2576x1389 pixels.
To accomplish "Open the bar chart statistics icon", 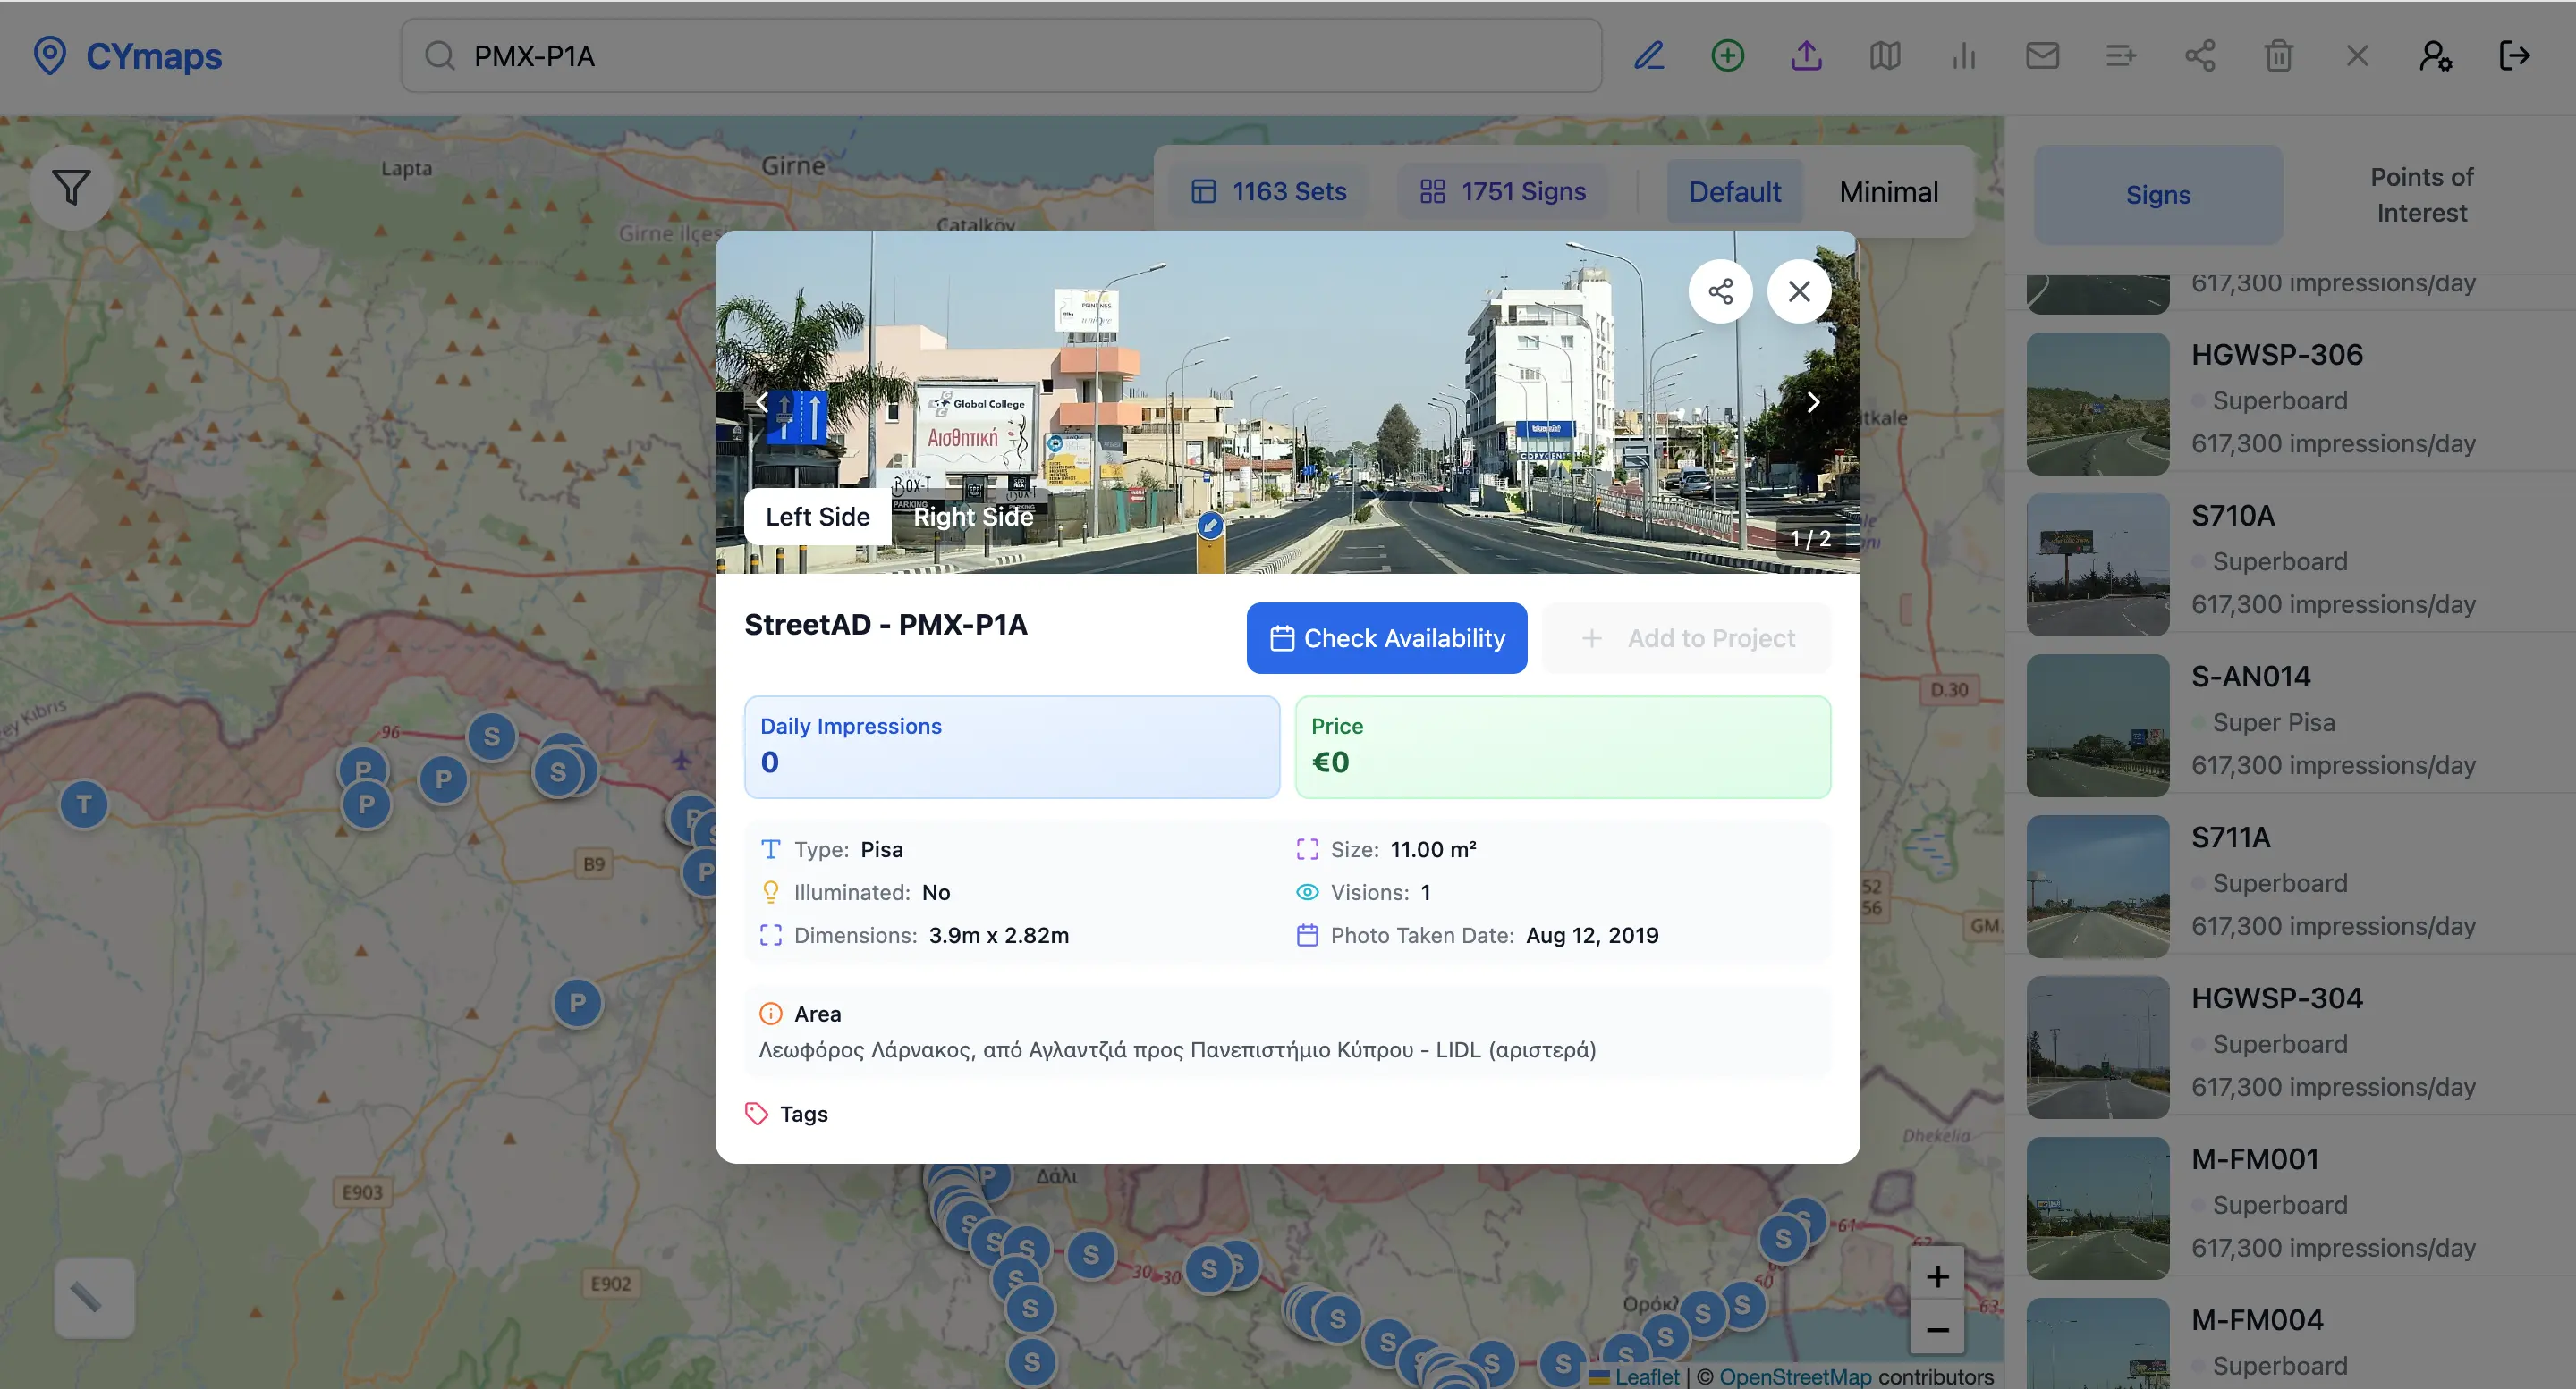I will coord(1963,56).
